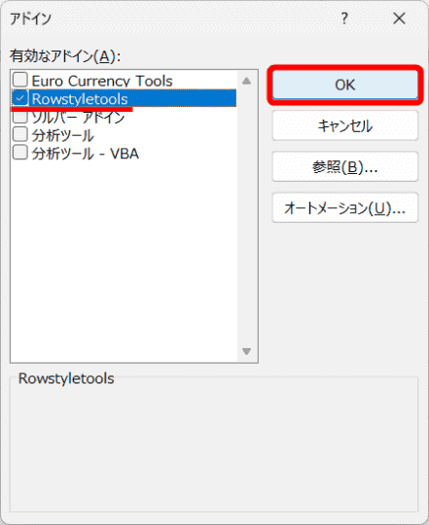
Task: Click the scrollbar track in add-in list
Action: click(246, 216)
